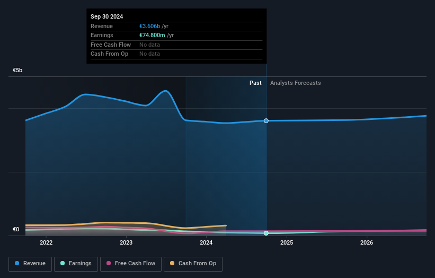Click the 2022 x-axis label

pos(46,243)
